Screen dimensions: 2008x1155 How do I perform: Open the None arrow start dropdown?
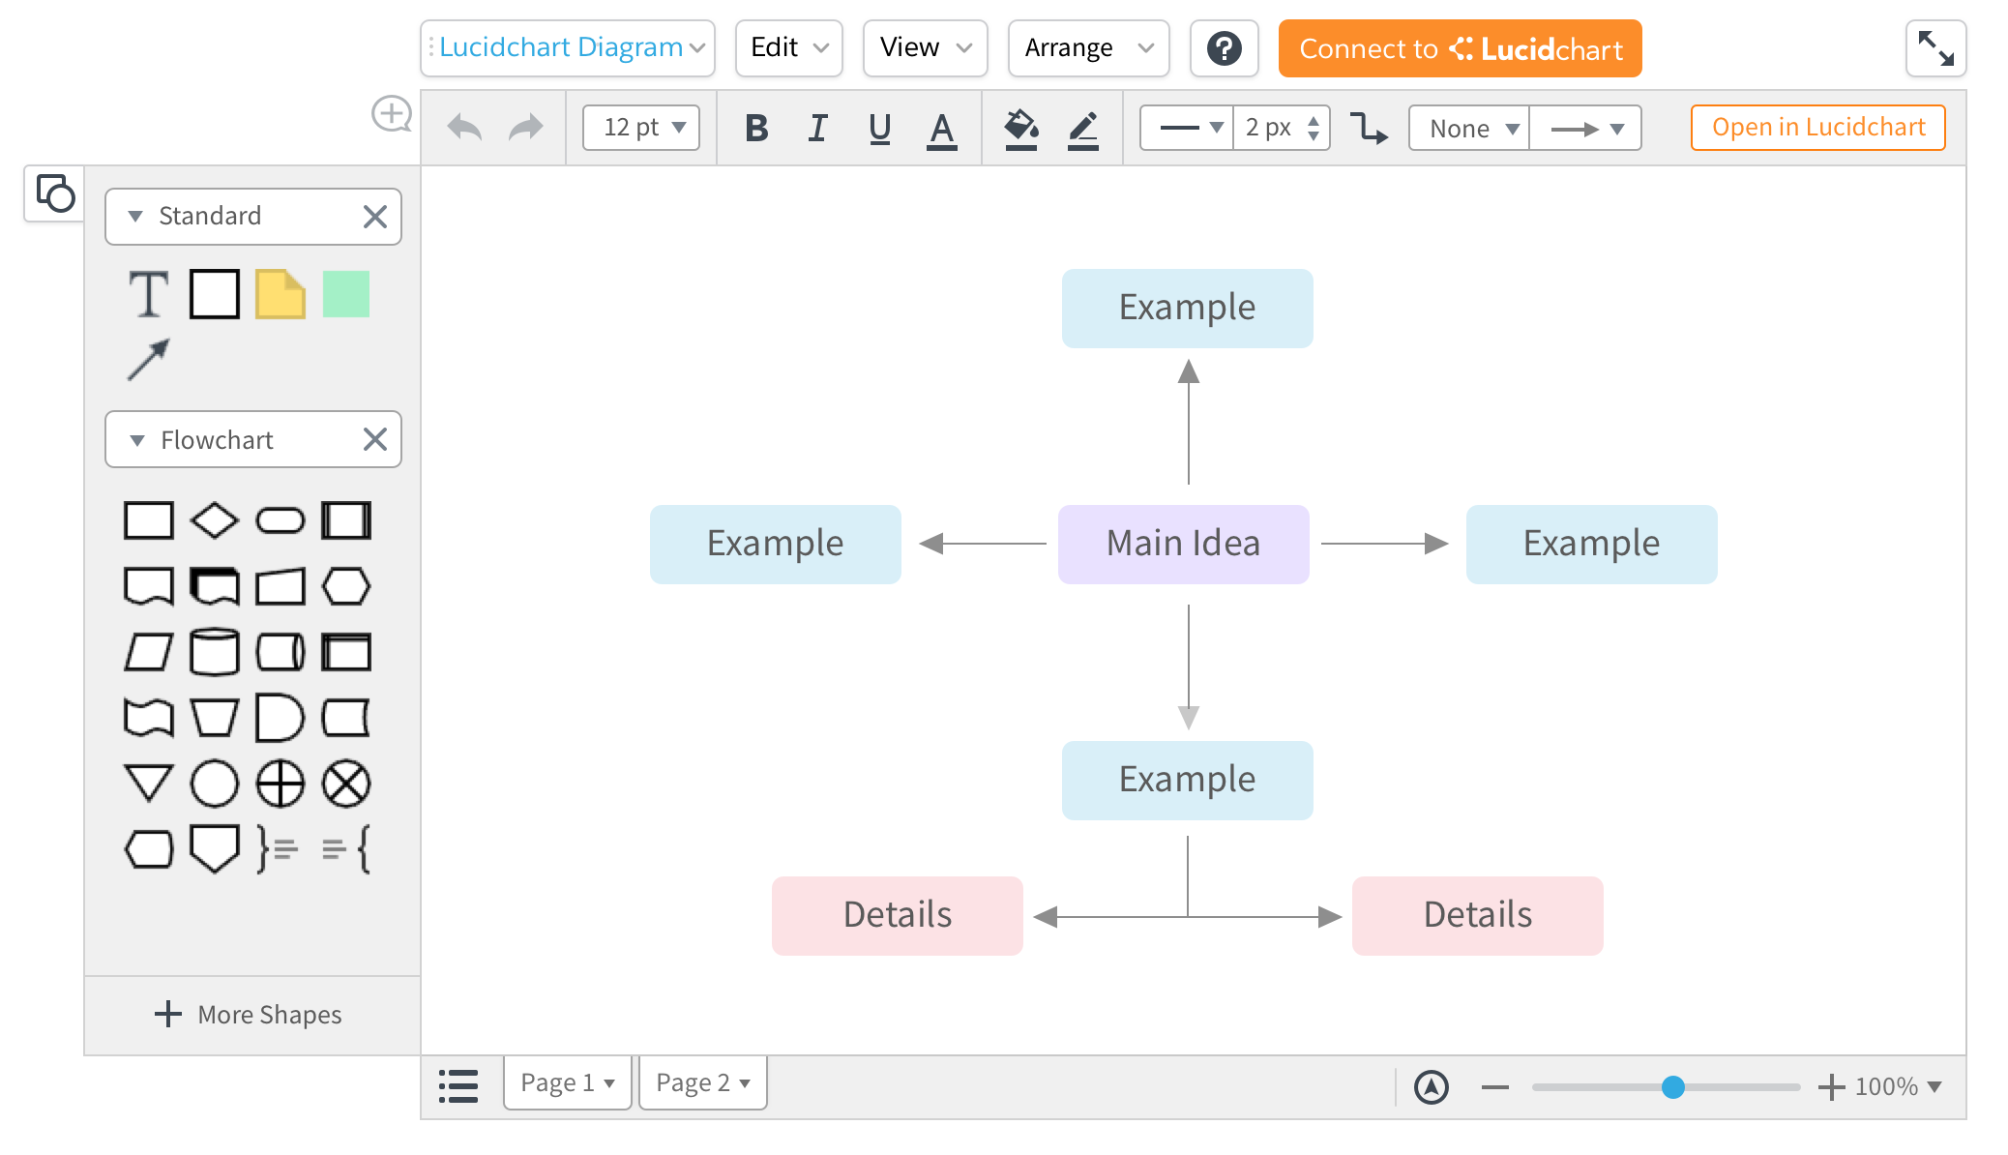1469,129
